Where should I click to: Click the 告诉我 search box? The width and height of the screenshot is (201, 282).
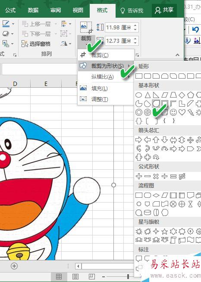pos(132,11)
